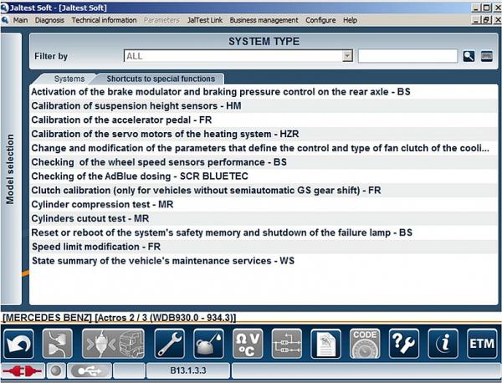The width and height of the screenshot is (502, 383).
Task: Click the MERCEDES BENZ Actros vehicle label
Action: 119,318
